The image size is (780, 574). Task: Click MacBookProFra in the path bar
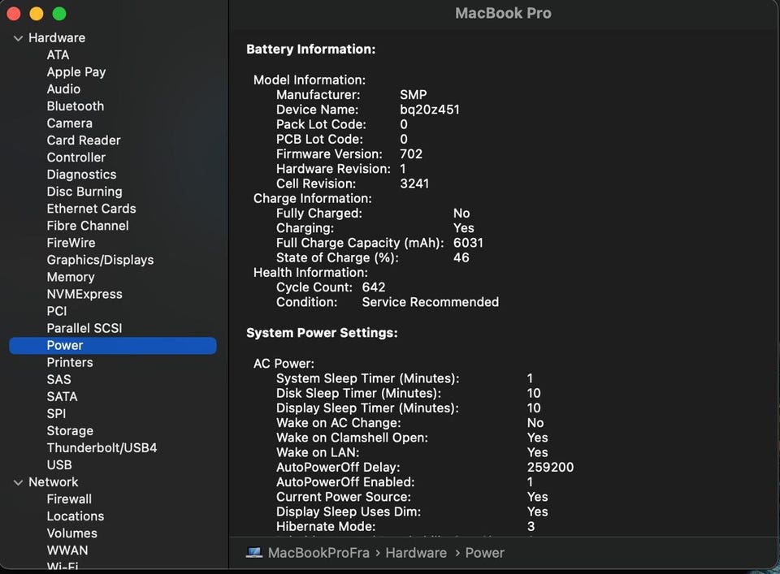pyautogui.click(x=318, y=553)
